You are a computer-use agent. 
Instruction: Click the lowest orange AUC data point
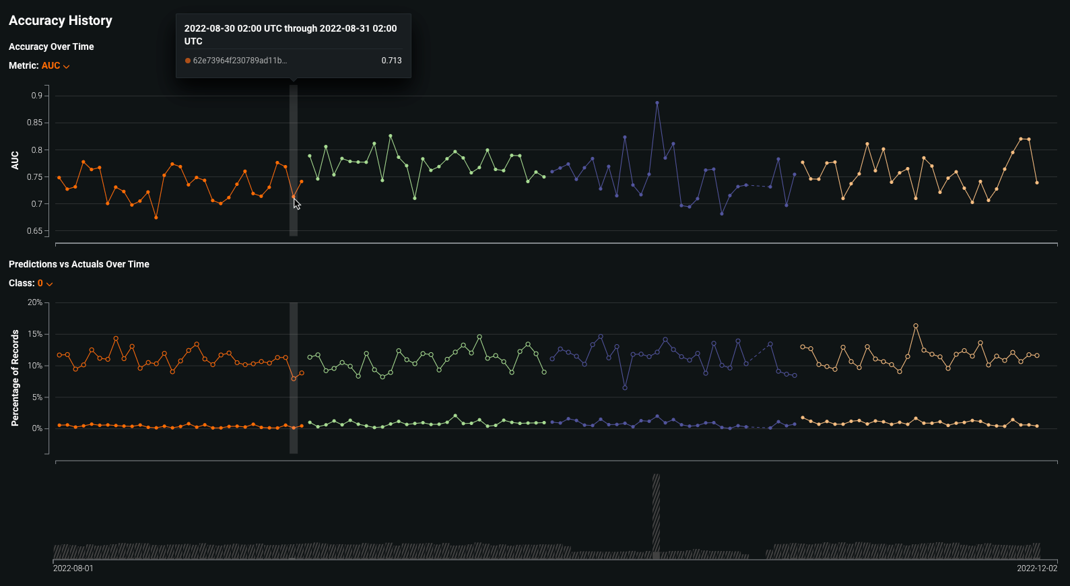pyautogui.click(x=156, y=218)
